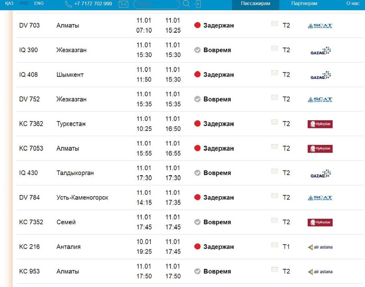Click the phone icon beside +7 7172 702 999

pyautogui.click(x=68, y=4)
